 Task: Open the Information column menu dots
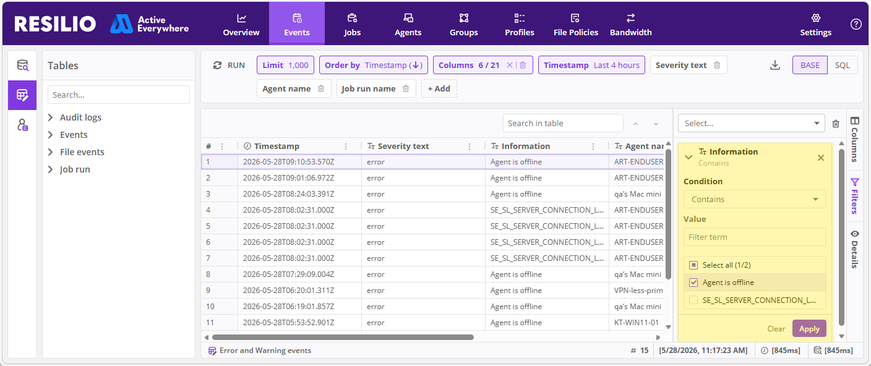click(x=593, y=147)
